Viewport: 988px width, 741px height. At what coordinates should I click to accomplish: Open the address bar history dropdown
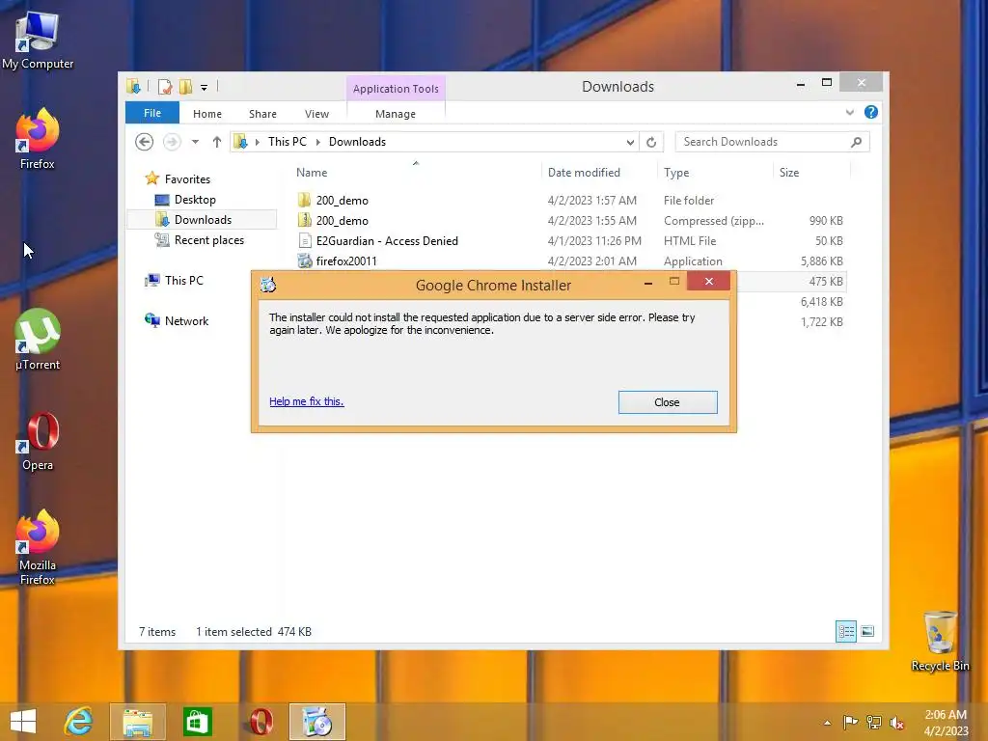[x=630, y=143]
